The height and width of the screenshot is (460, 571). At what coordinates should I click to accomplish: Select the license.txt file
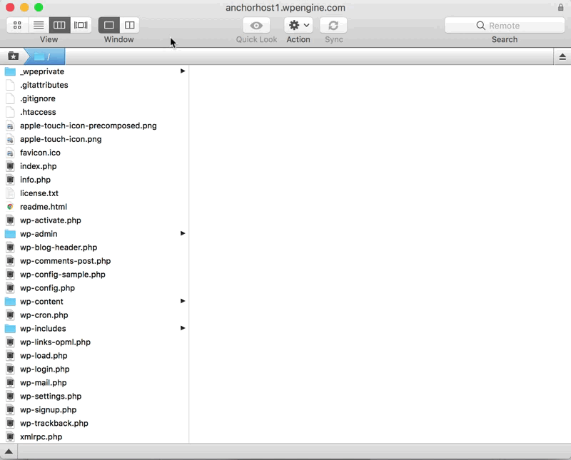tap(94, 193)
